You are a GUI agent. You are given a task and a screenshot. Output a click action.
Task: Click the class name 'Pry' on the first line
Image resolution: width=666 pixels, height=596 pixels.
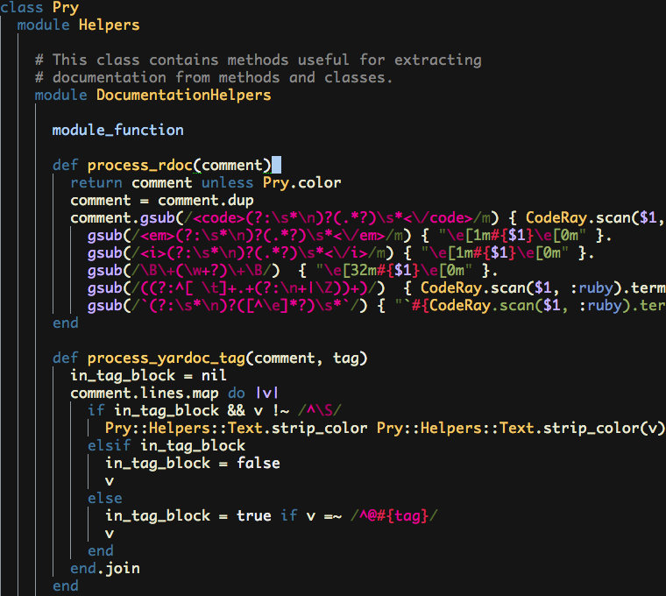[66, 8]
